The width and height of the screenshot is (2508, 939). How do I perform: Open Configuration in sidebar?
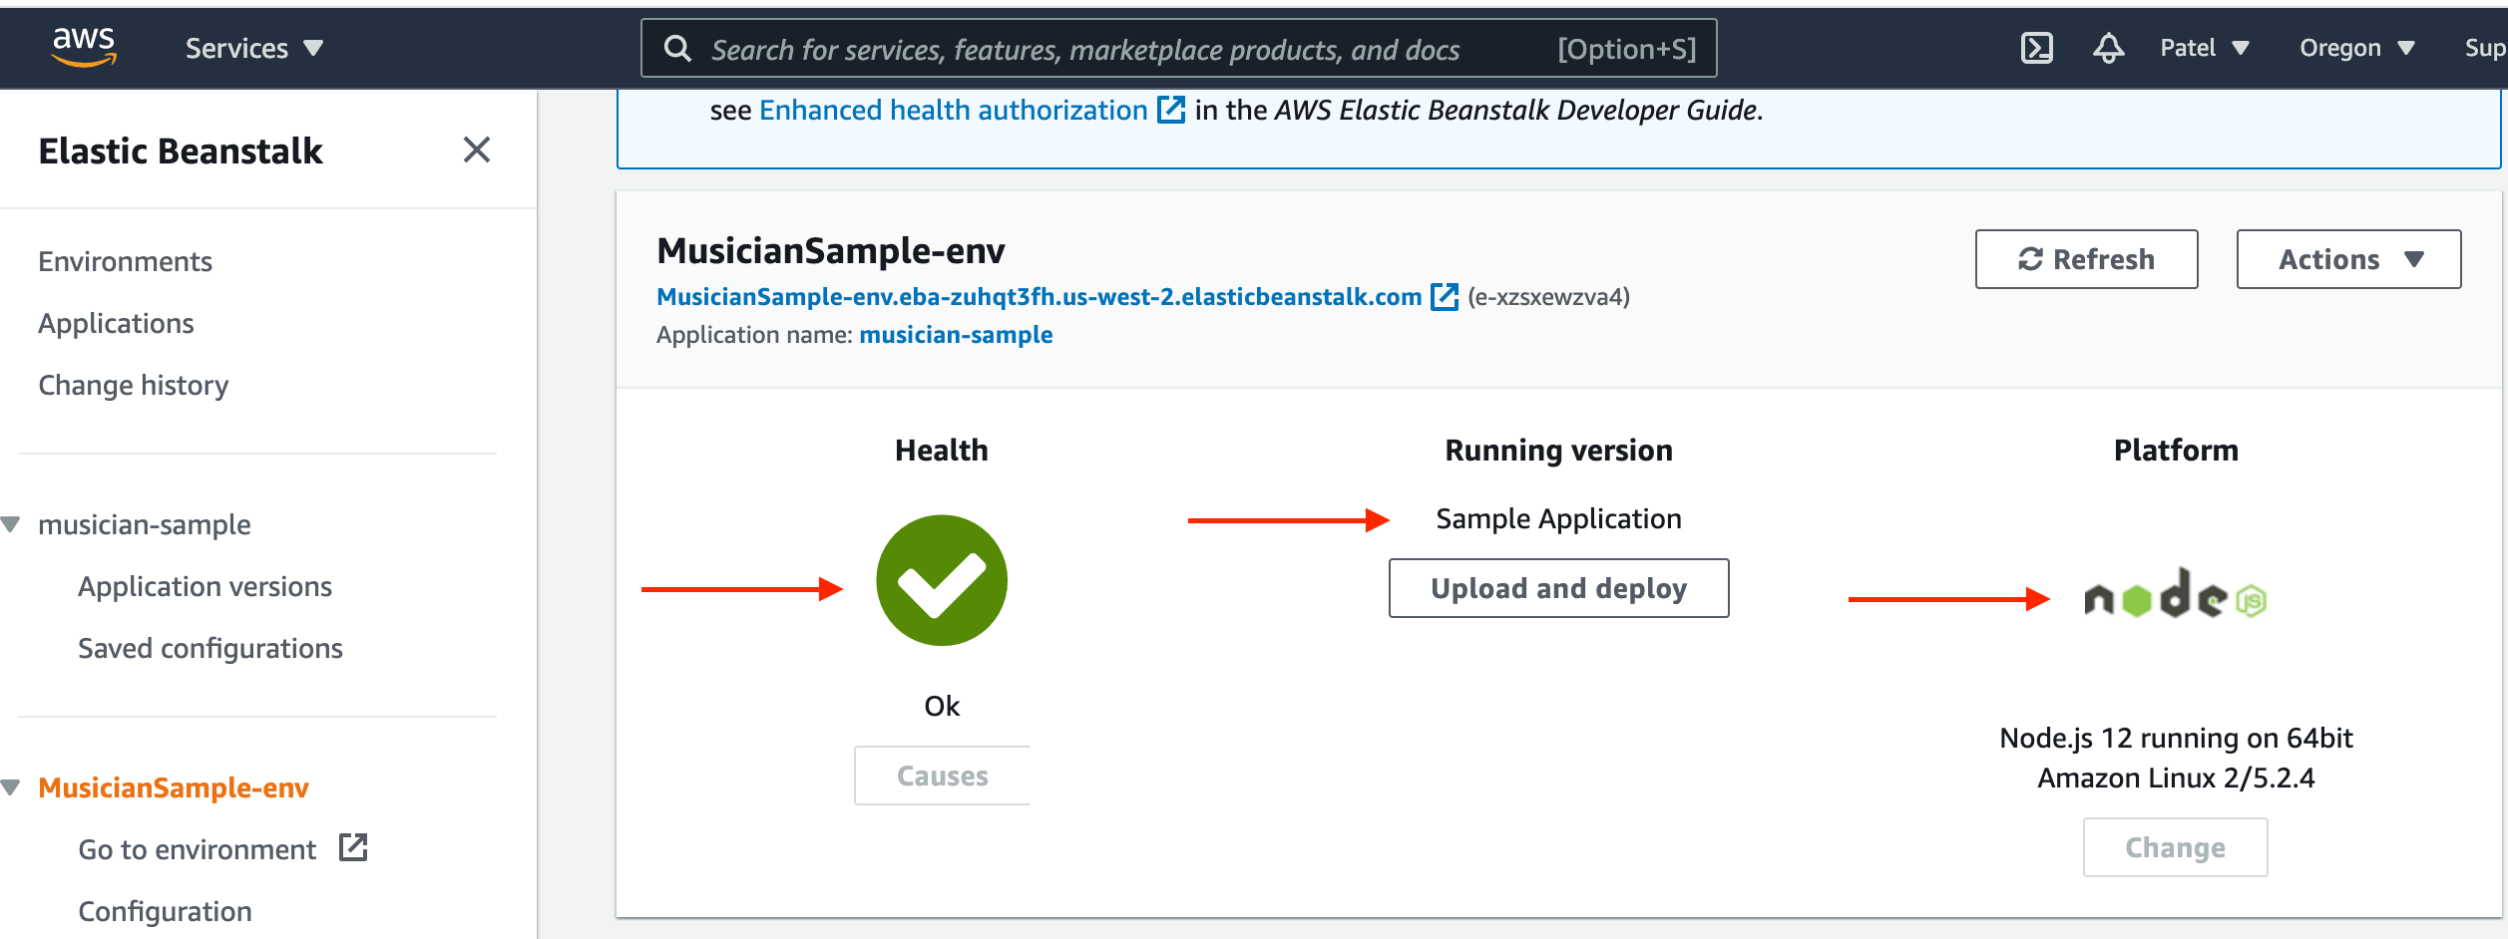(165, 911)
